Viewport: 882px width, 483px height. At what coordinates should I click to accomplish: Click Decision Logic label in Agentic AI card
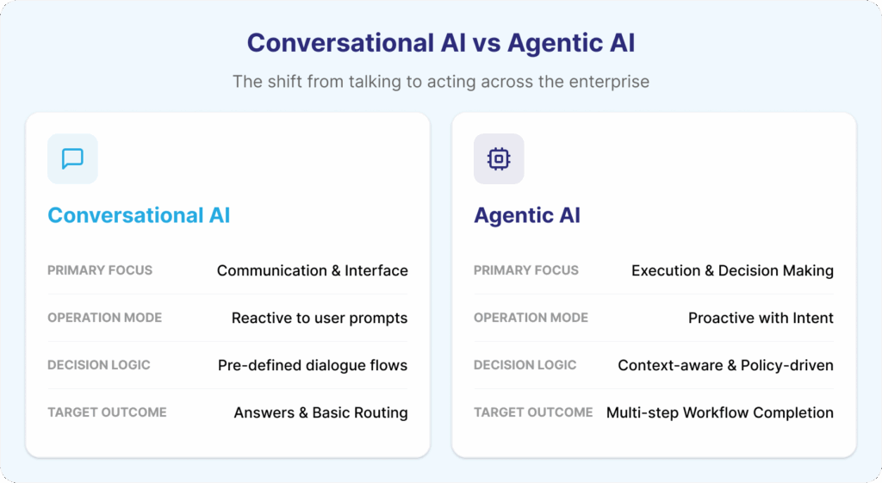pos(525,365)
